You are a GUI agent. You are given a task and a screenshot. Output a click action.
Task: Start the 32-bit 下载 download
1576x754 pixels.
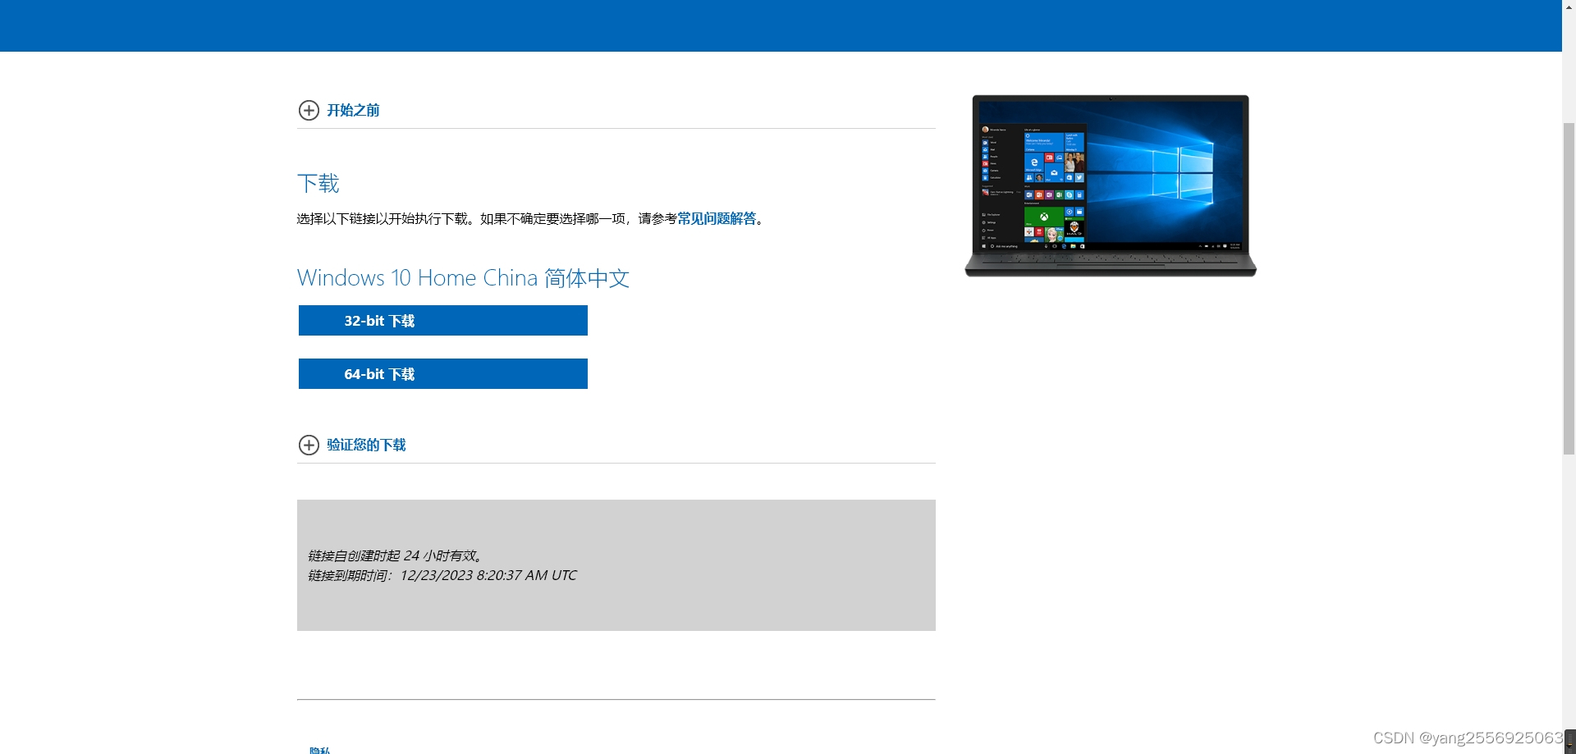442,320
